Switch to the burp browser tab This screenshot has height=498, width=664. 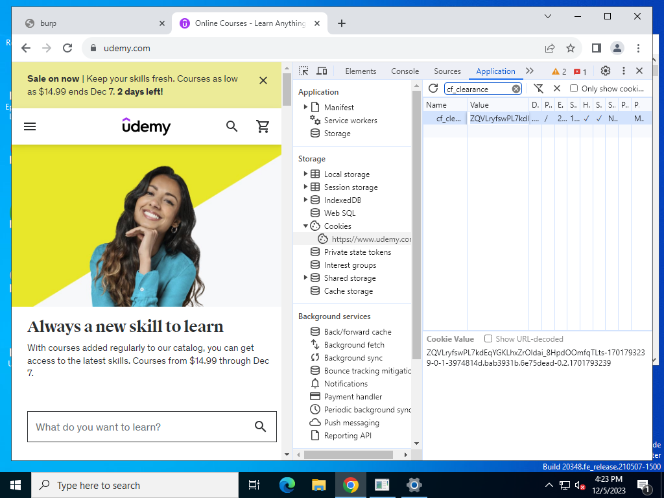click(95, 23)
